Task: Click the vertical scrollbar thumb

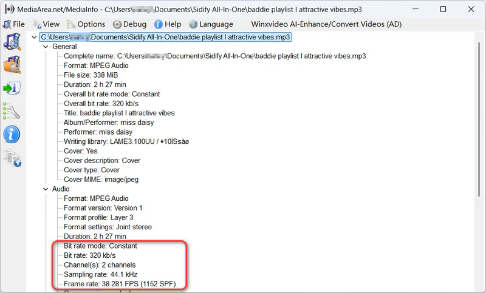Action: click(479, 119)
